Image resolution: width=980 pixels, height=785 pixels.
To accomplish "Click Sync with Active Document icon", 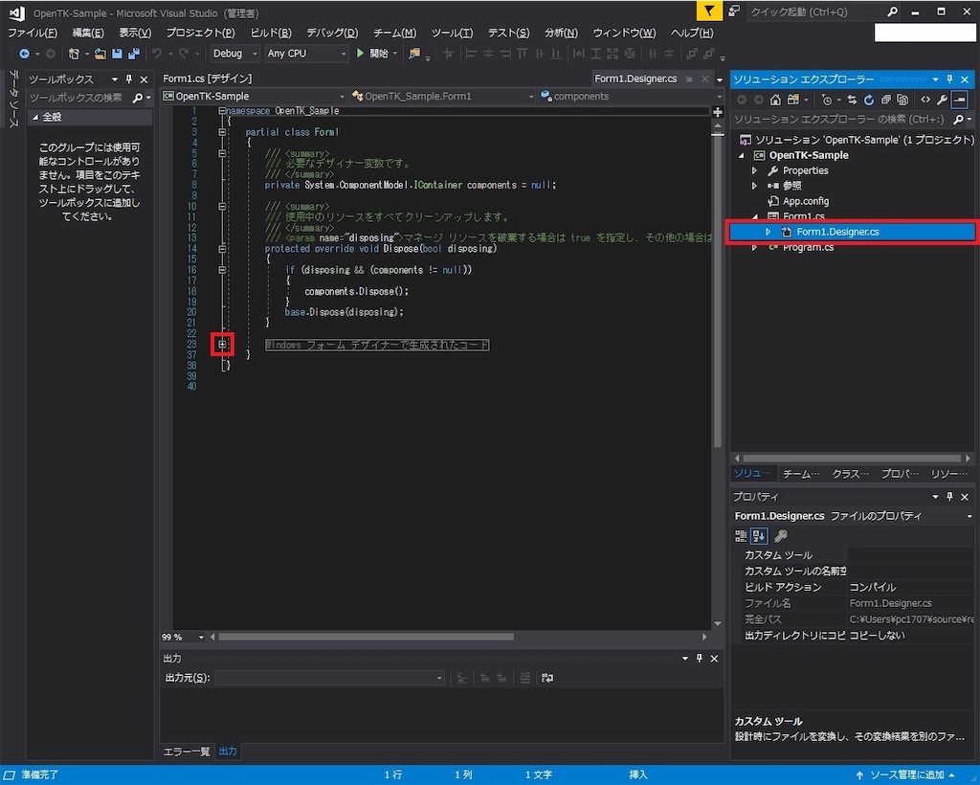I will (x=851, y=100).
